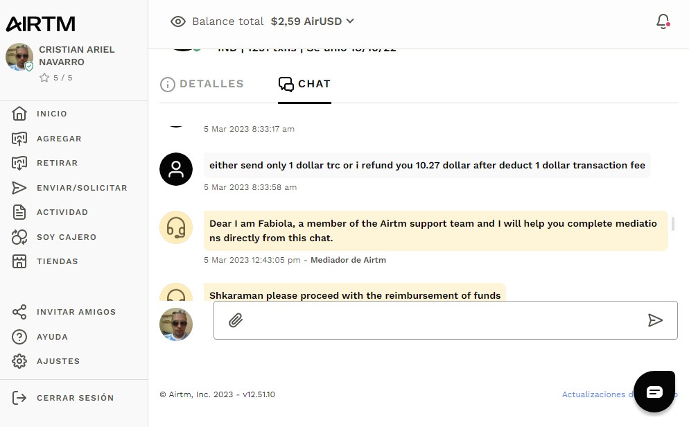Switch to the Detalles tab
The width and height of the screenshot is (689, 427).
pyautogui.click(x=202, y=84)
